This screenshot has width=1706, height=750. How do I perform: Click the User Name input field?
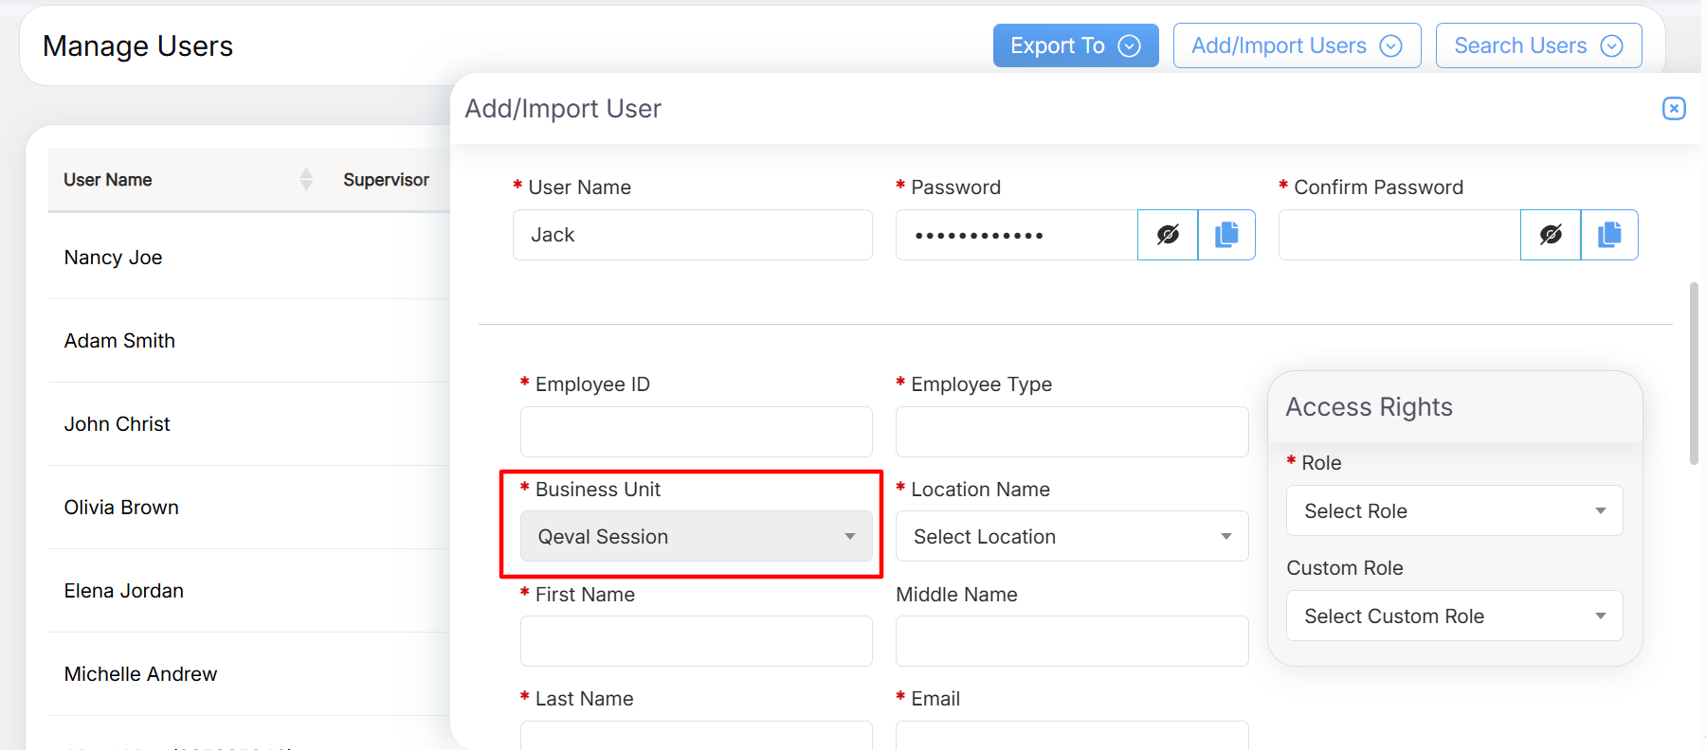pos(692,235)
